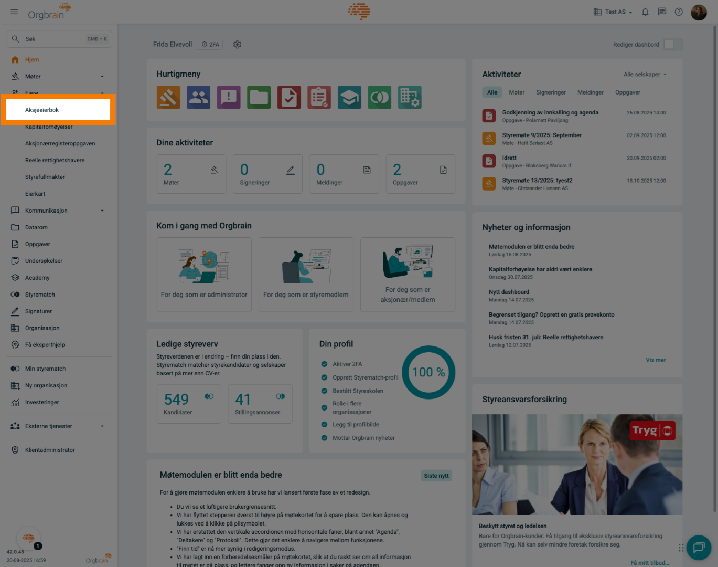The image size is (718, 567).
Task: Open the 549 Kandidater card
Action: pos(189,404)
